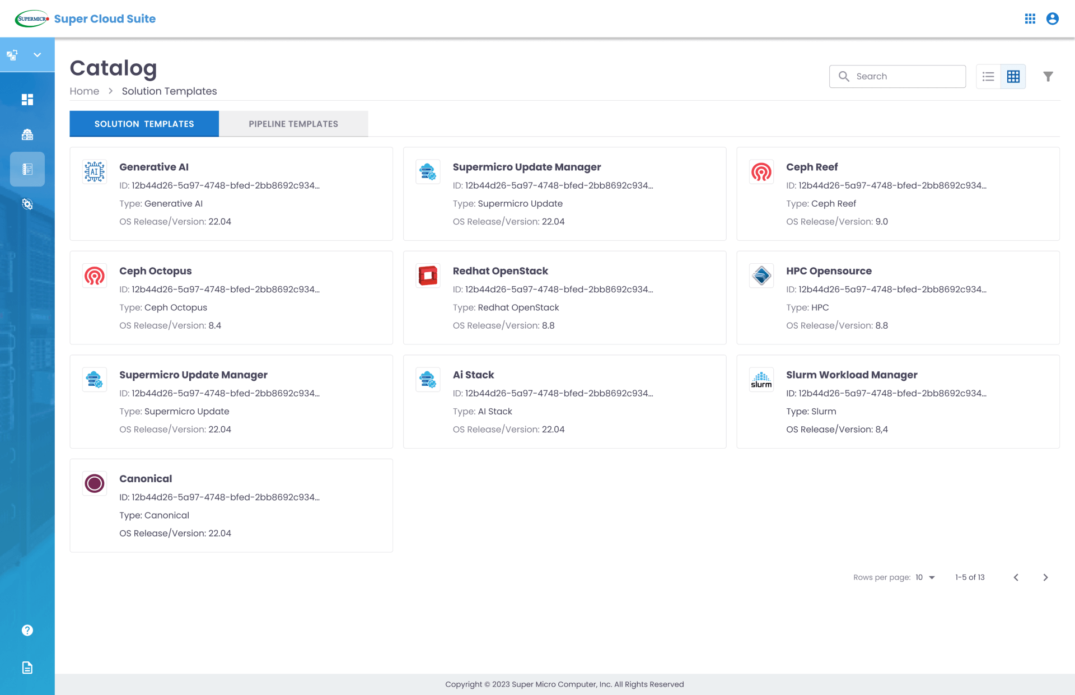Image resolution: width=1075 pixels, height=695 pixels.
Task: Open the apps grid launcher icon
Action: pos(1030,19)
